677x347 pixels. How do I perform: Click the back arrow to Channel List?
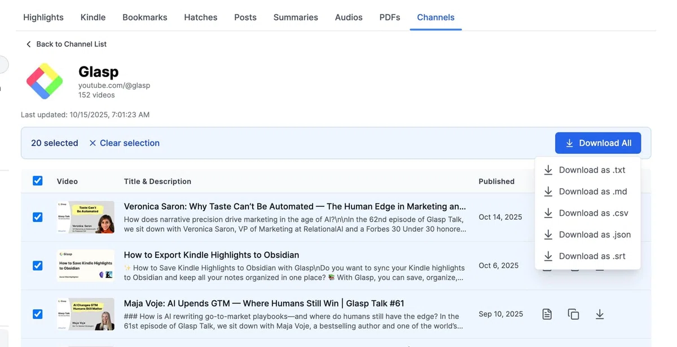29,44
